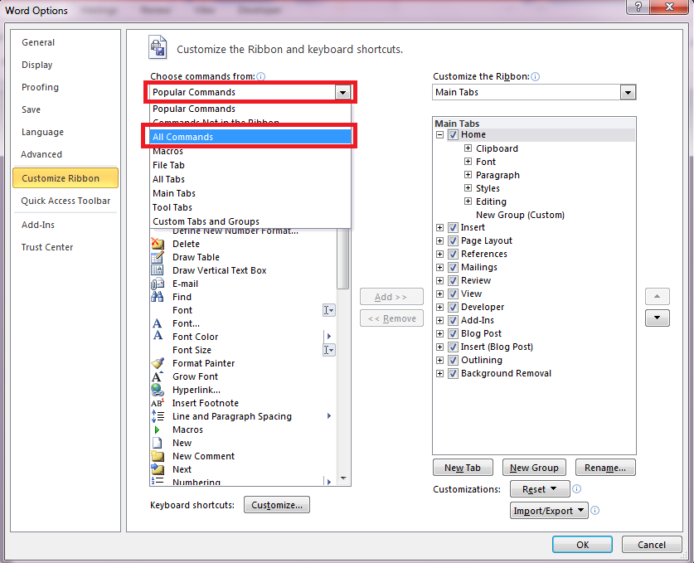Expand the Blog Post tab node

439,333
